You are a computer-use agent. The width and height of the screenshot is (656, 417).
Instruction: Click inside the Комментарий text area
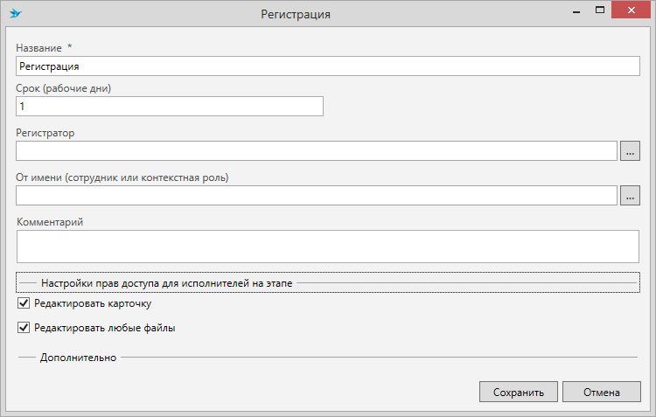click(x=328, y=247)
